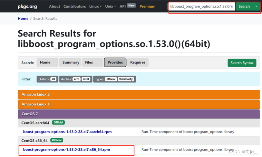Toggle the thirdparty type filter
262x157 pixels.
126,79
